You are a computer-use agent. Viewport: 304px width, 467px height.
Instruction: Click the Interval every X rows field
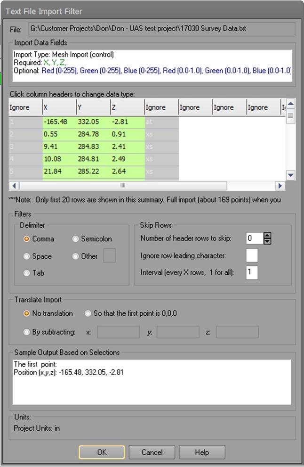[x=252, y=272]
